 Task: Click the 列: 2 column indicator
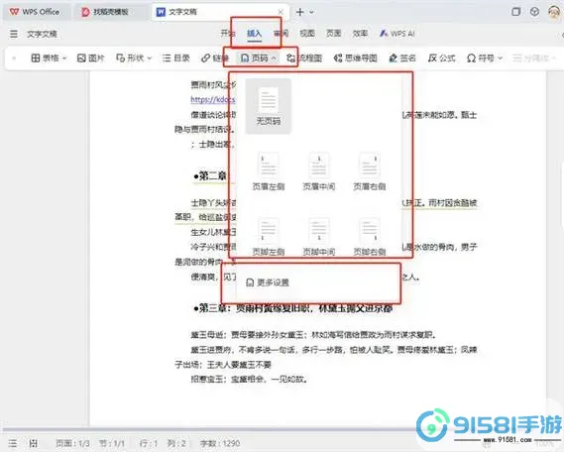click(x=176, y=443)
